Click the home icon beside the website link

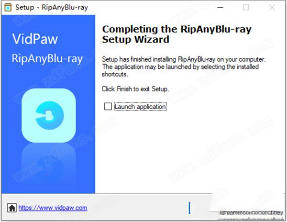click(11, 208)
